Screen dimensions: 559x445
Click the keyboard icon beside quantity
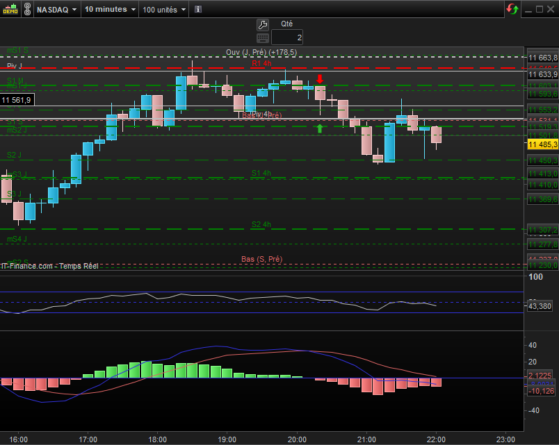pos(263,37)
